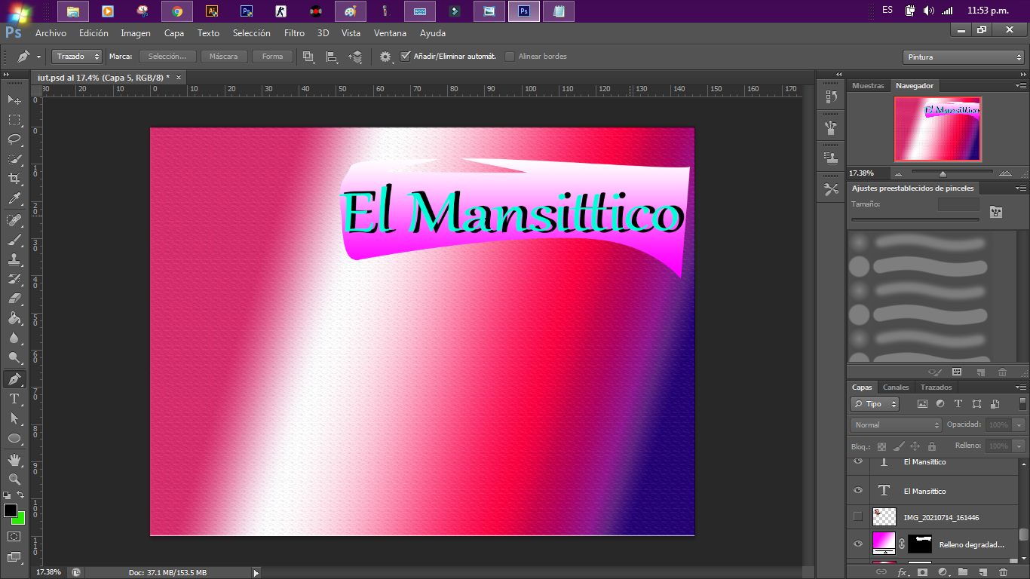Open the Archivo menu

pos(51,33)
